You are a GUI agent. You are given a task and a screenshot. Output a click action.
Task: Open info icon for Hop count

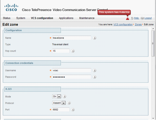(73, 51)
